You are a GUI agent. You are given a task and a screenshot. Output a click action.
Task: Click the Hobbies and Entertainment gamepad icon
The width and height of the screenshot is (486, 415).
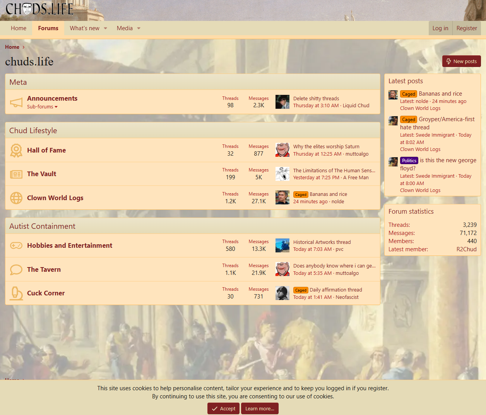coord(16,246)
